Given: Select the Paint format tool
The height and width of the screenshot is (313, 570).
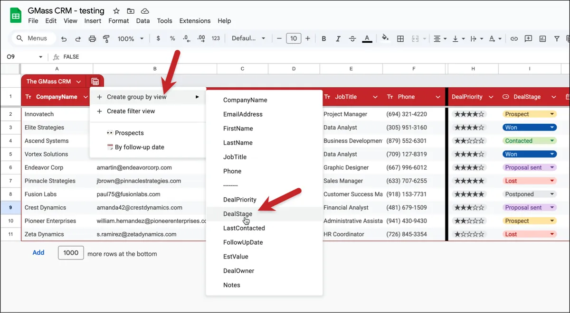Looking at the screenshot, I should tap(106, 39).
